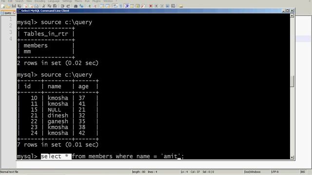Open the Encoding menu
This screenshot has height=175, width=312.
pyautogui.click(x=40, y=1)
